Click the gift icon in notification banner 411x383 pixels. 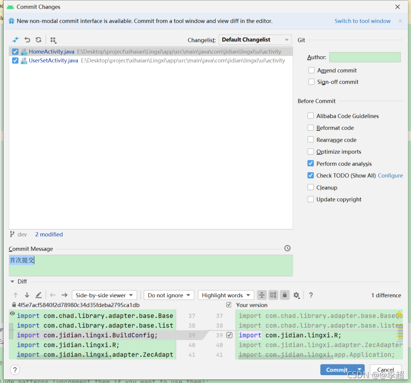11,21
